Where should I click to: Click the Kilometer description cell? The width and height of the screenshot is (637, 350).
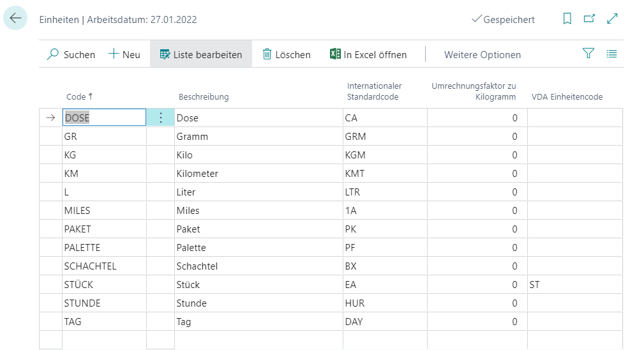coord(258,174)
